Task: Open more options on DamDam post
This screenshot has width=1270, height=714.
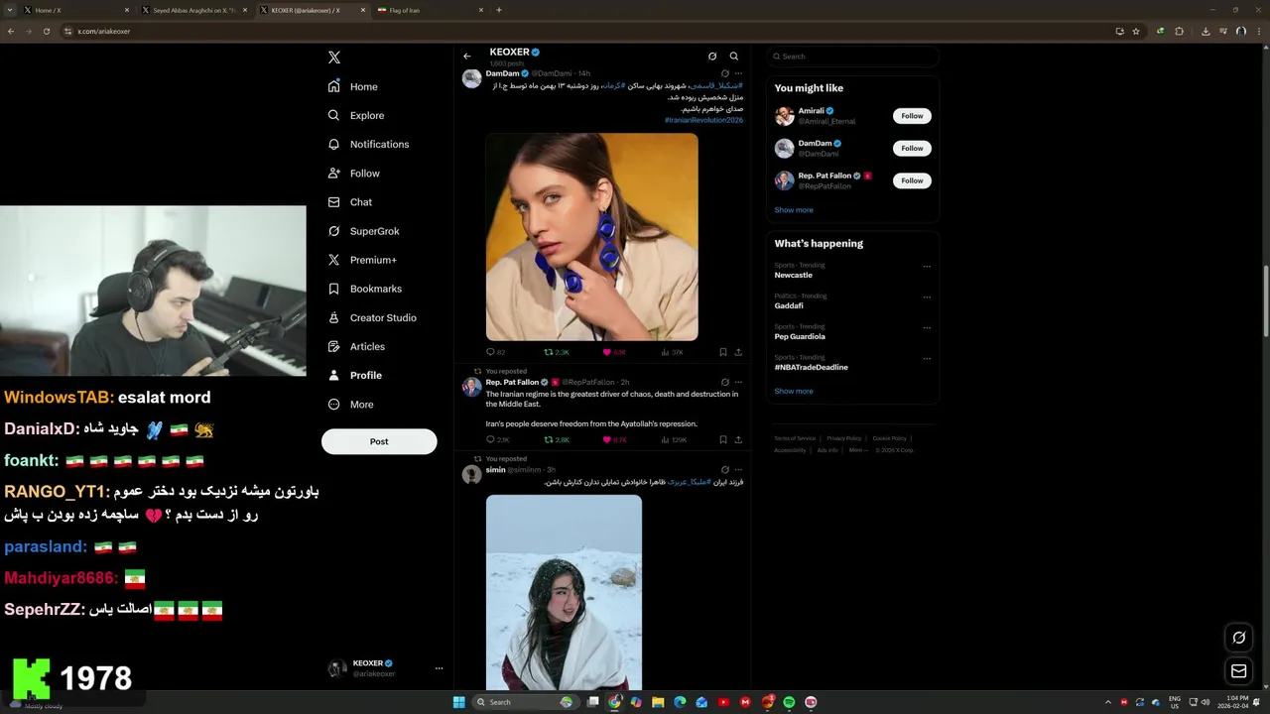Action: coord(738,73)
